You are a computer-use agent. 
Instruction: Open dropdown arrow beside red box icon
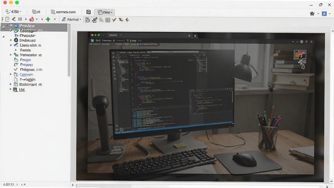(x=37, y=19)
